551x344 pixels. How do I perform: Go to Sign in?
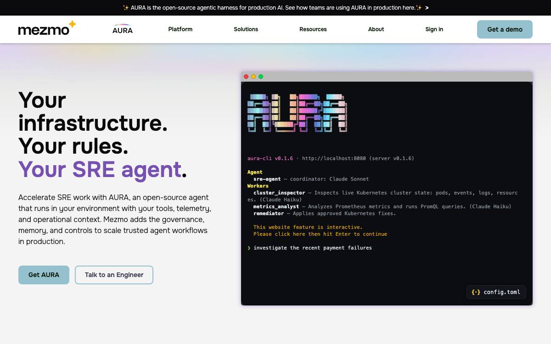[x=434, y=29]
